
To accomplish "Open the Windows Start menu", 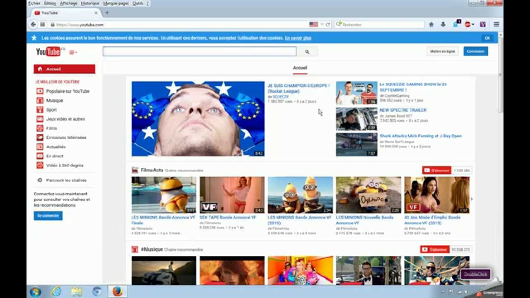I will point(36,291).
